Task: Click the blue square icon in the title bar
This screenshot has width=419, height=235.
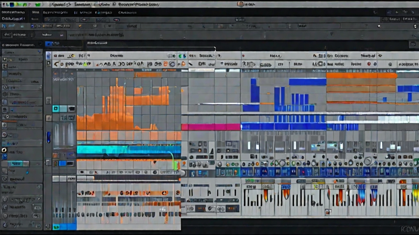Action: 12,4
